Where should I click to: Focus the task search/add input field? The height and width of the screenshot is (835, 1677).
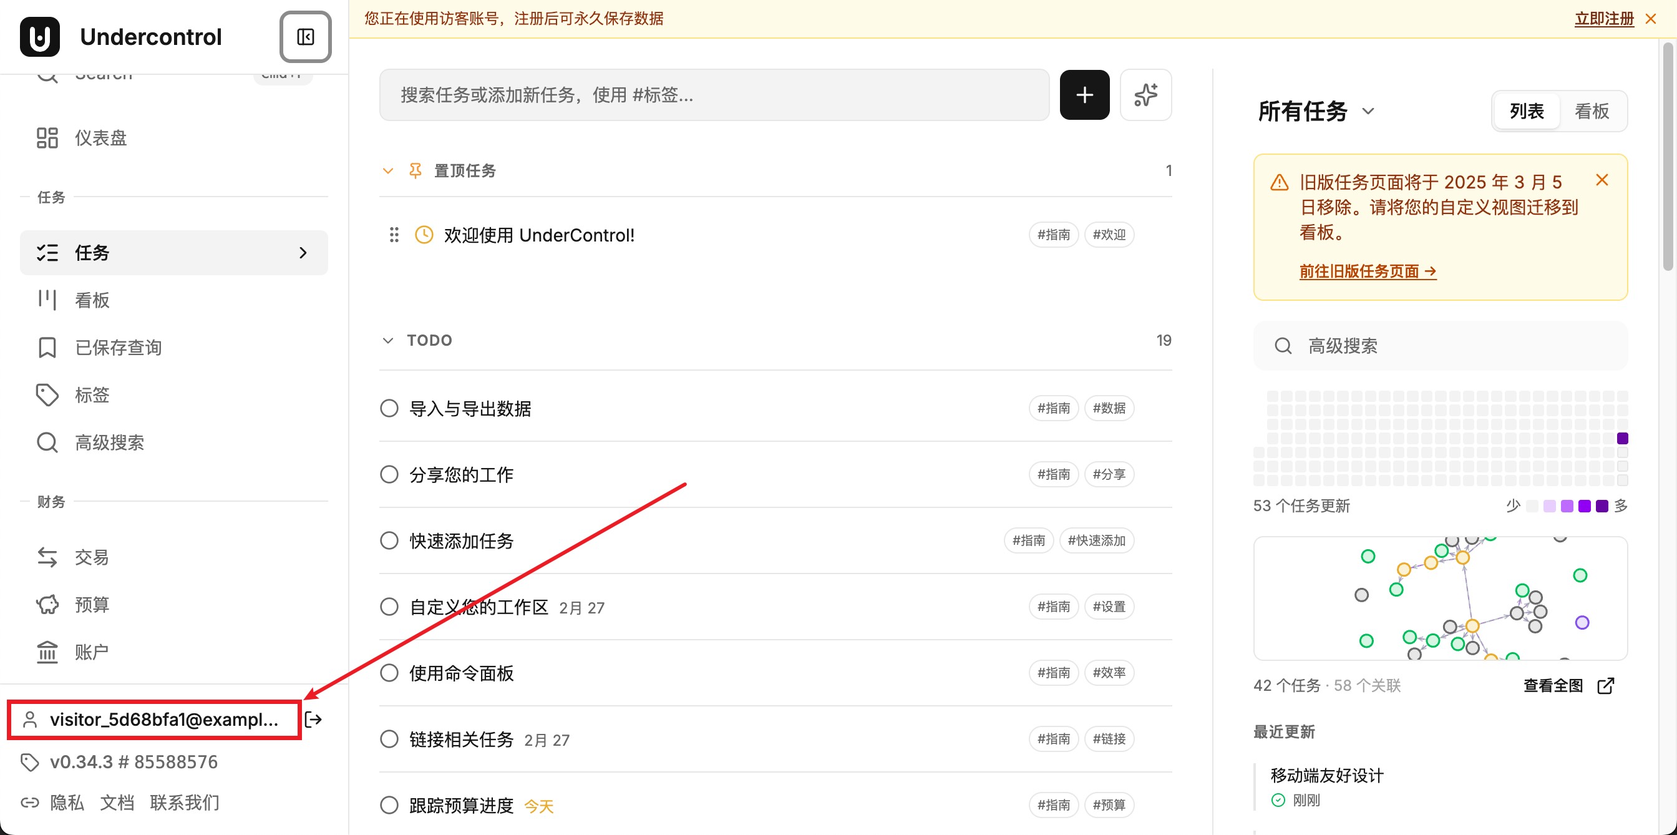pyautogui.click(x=714, y=95)
